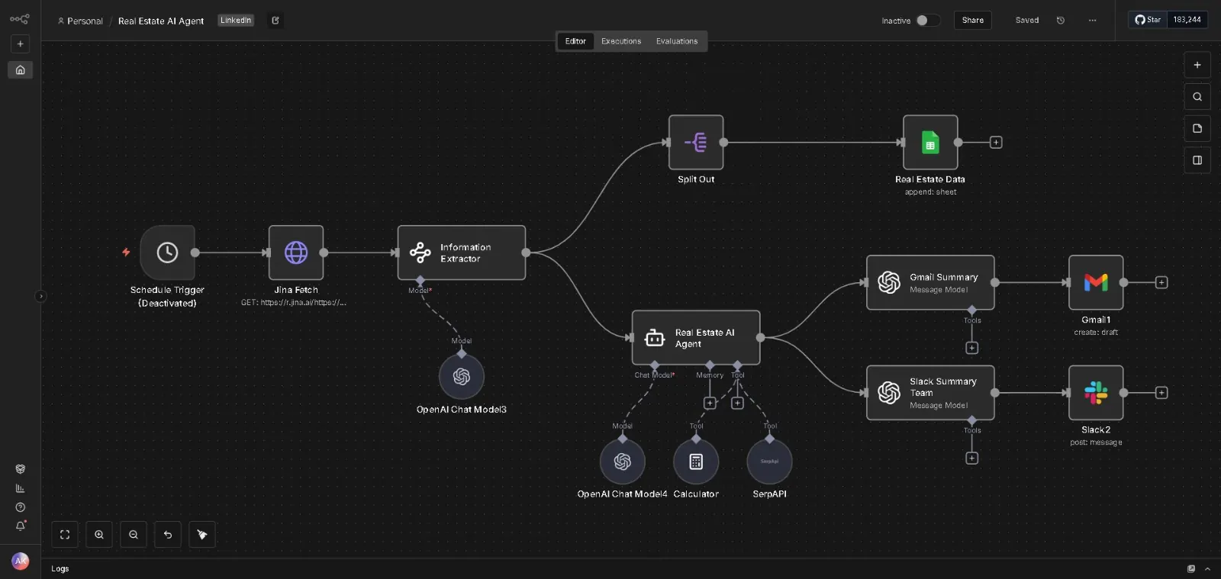Open the help question mark icon
The width and height of the screenshot is (1221, 579).
(21, 507)
